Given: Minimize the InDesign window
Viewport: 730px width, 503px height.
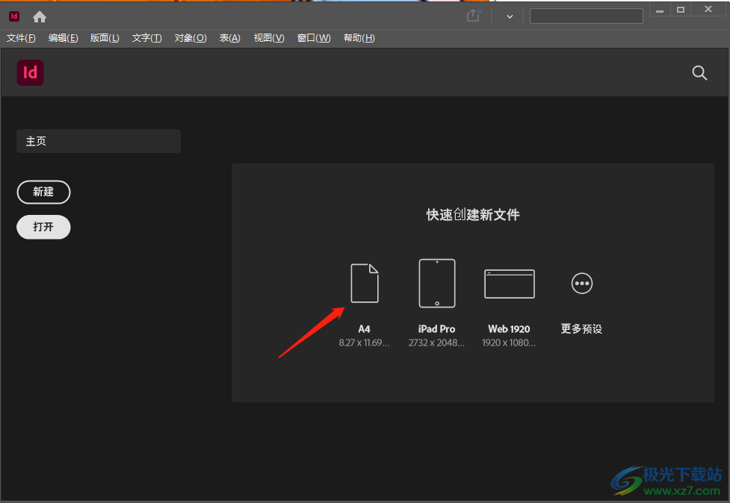Looking at the screenshot, I should point(660,10).
